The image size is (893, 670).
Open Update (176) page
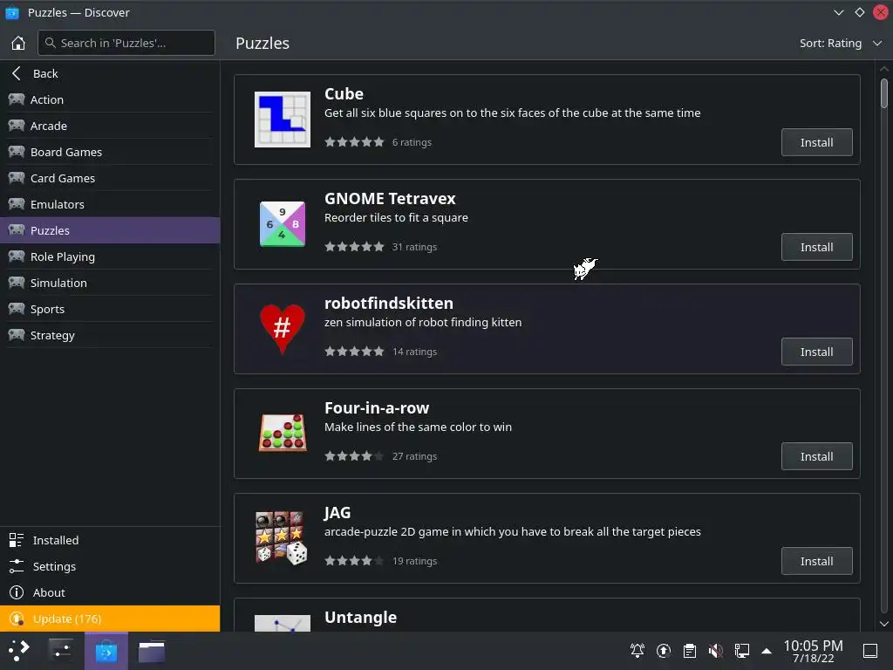(110, 619)
